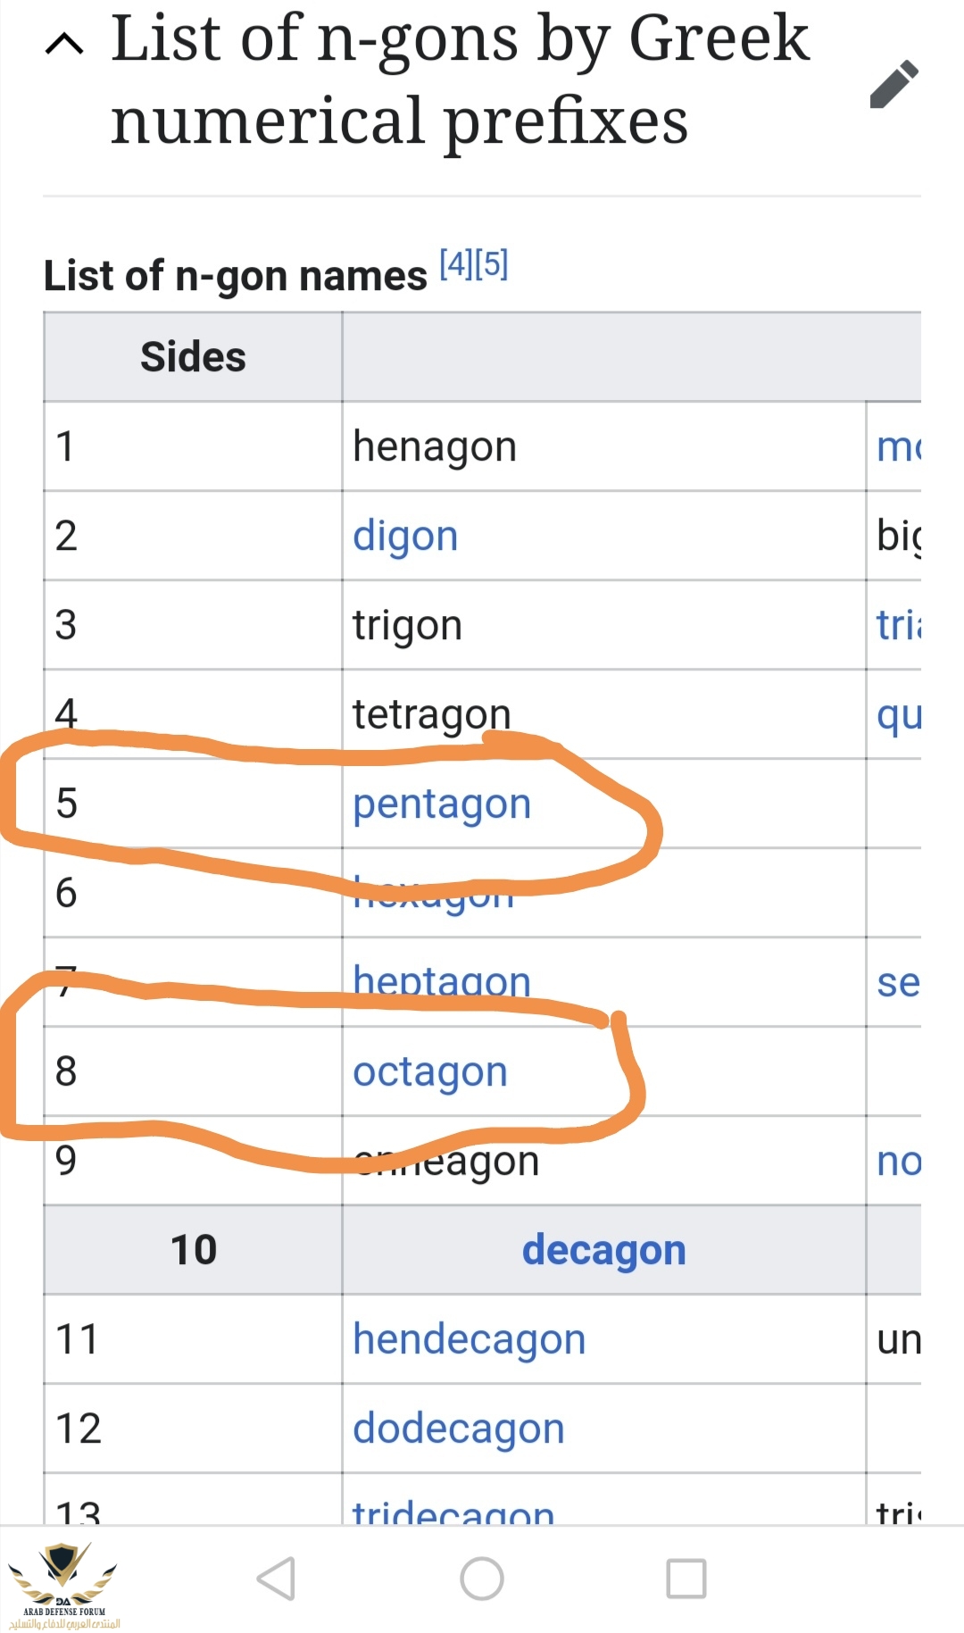964x1633 pixels.
Task: Open the digon article link
Action: click(405, 536)
